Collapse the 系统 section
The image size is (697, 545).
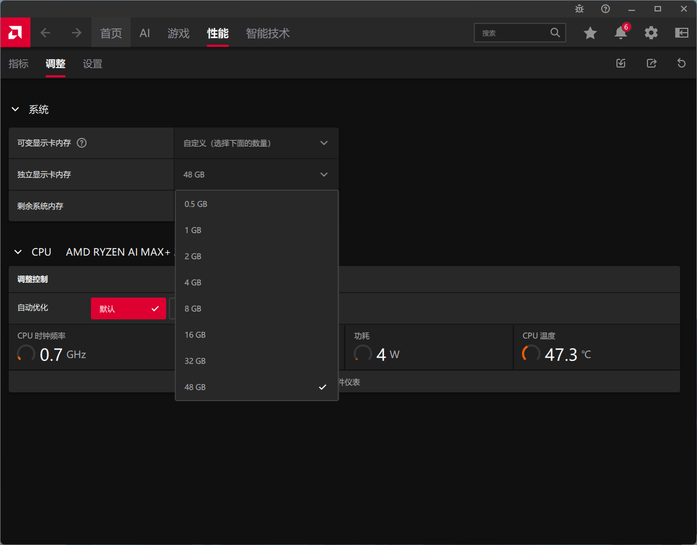(15, 110)
